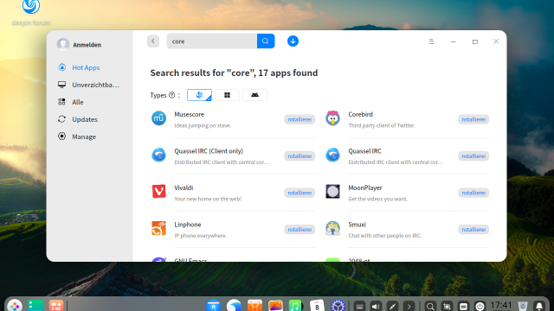Open the image viewer dock icon
Image resolution: width=554 pixels, height=311 pixels.
click(x=275, y=305)
